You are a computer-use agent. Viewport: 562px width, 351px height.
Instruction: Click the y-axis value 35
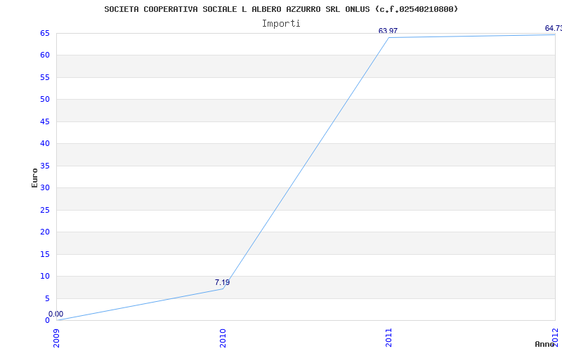click(45, 166)
